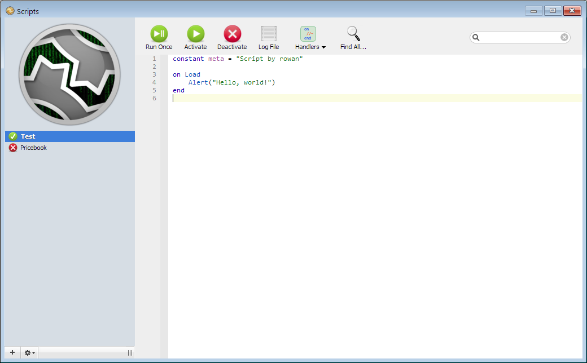This screenshot has width=587, height=363.
Task: Click the sidebar resize grip handle
Action: click(130, 353)
